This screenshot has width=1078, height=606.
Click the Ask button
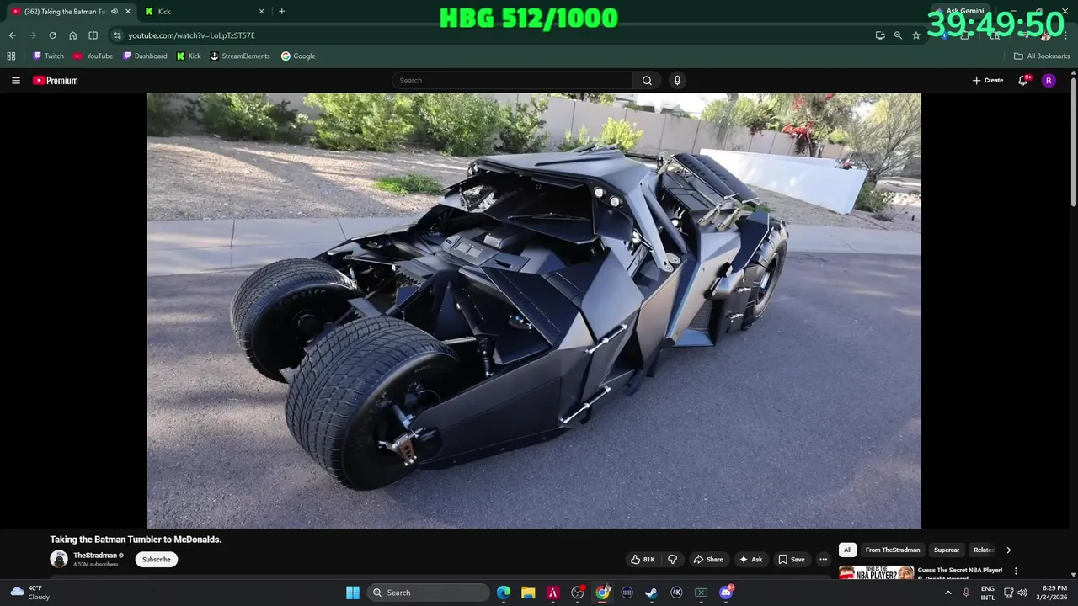(751, 560)
